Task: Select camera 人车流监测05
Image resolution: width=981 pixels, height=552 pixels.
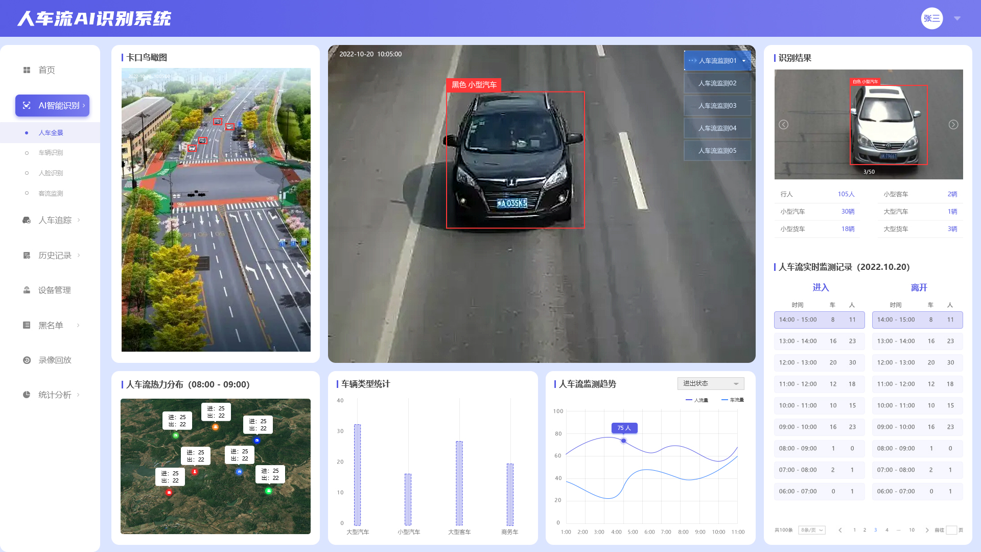Action: pos(717,151)
